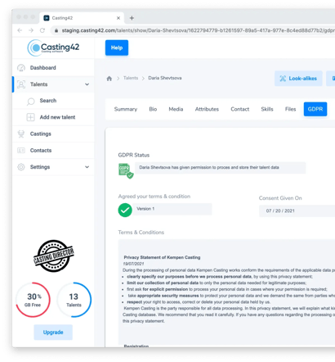This screenshot has width=335, height=362.
Task: Open Castings trophy icon in sidebar
Action: [x=21, y=134]
